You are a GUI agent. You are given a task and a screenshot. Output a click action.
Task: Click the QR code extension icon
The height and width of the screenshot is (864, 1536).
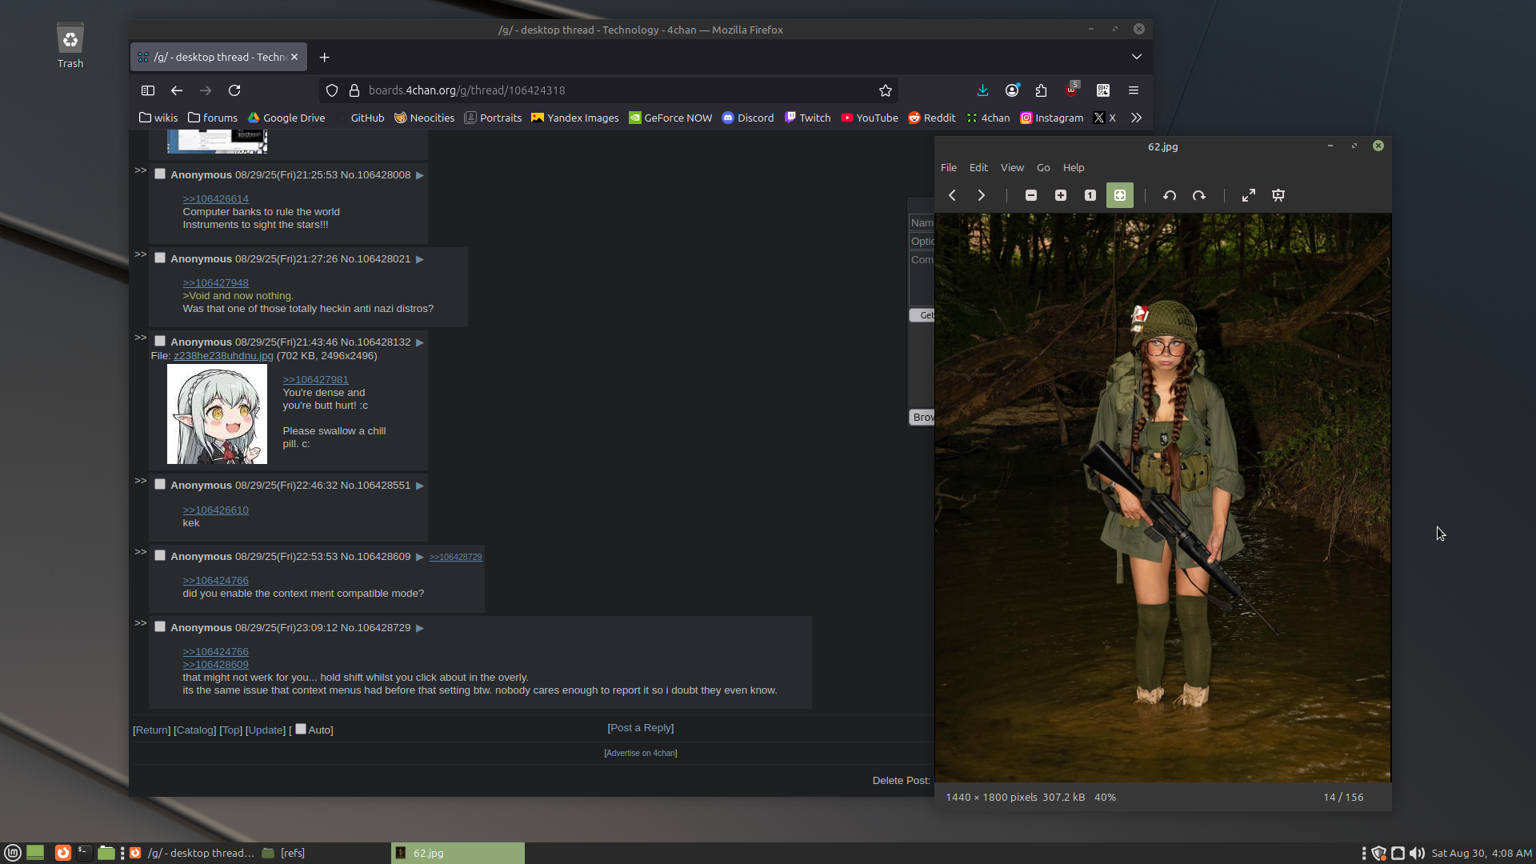(1103, 90)
